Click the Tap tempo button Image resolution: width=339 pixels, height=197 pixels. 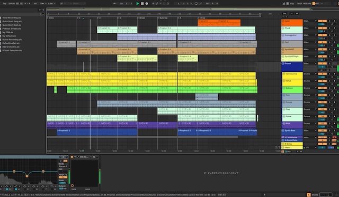(4, 4)
